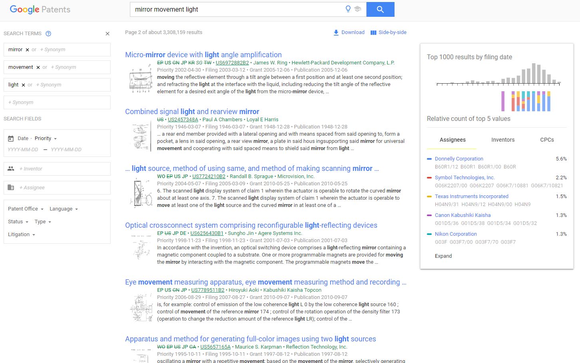
Task: Click the calendar date icon
Action: pyautogui.click(x=11, y=138)
